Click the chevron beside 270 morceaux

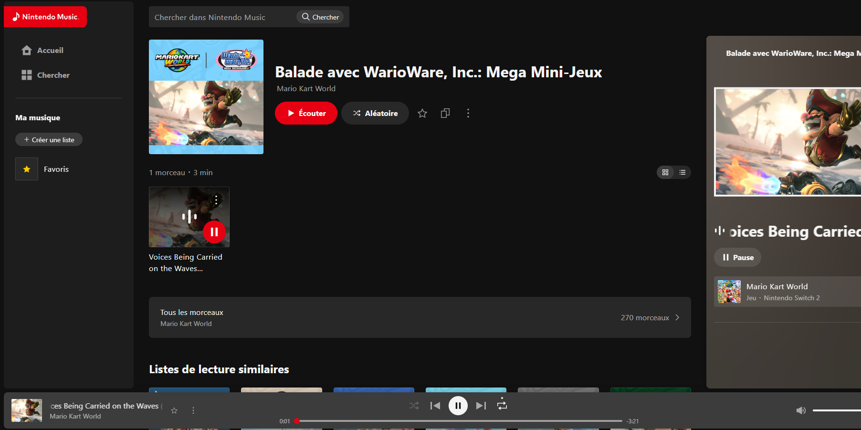(677, 317)
